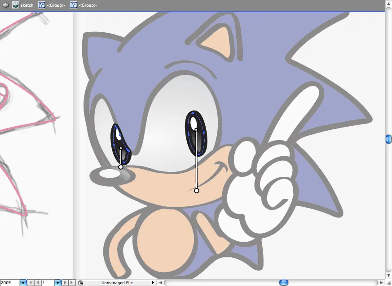Click the second <Group> breadcrumb
392x286 pixels.
coord(84,5)
